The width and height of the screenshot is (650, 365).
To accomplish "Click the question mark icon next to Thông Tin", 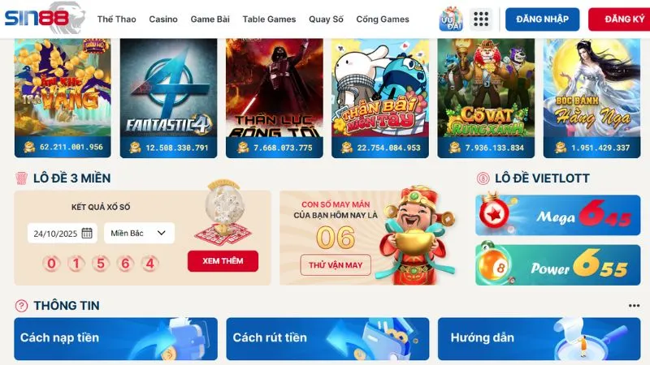I will pos(21,306).
